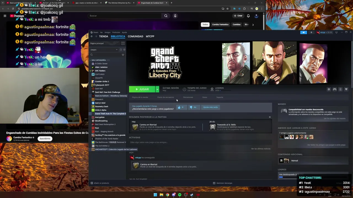Screen dimensions: 353x198
Task: Switch to the TIENDA tab
Action: coord(103,36)
